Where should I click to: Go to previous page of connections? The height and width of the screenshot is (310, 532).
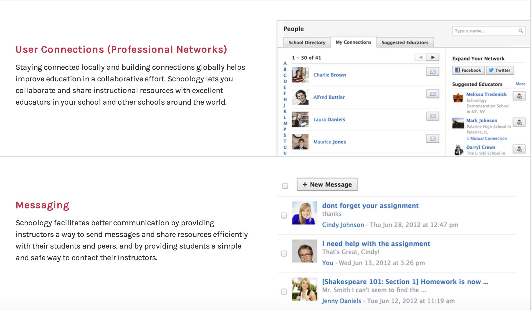(421, 57)
